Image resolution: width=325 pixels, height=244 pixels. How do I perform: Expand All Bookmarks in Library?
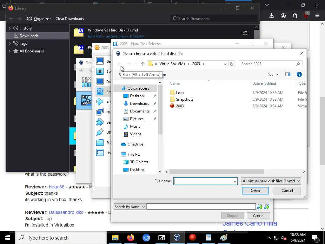tap(10, 51)
